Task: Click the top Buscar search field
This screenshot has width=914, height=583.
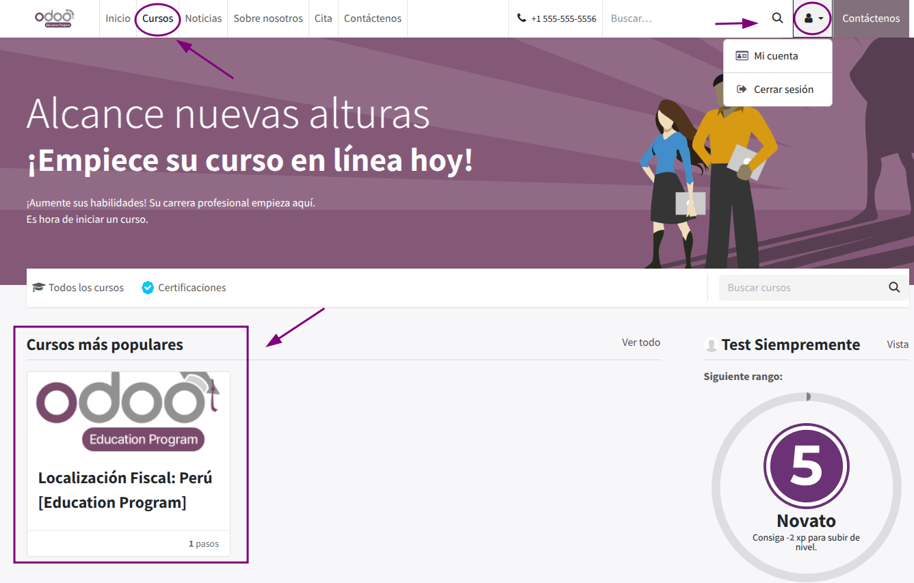Action: coord(682,18)
